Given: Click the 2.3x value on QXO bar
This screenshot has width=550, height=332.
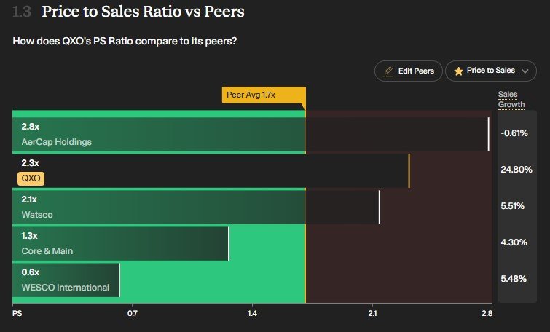Looking at the screenshot, I should click(30, 163).
